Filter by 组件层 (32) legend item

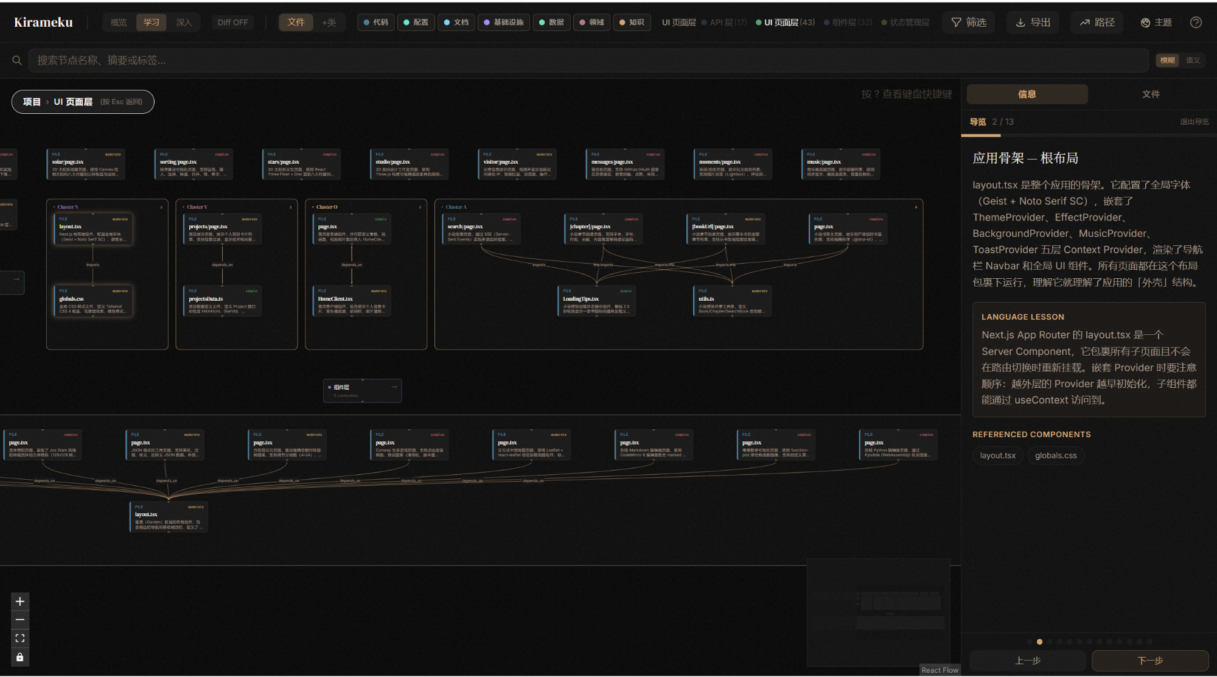(x=848, y=23)
